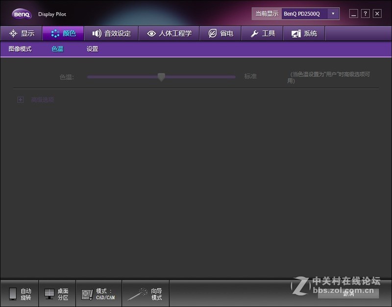Switch to the 显示 tab
The image size is (392, 307).
22,33
